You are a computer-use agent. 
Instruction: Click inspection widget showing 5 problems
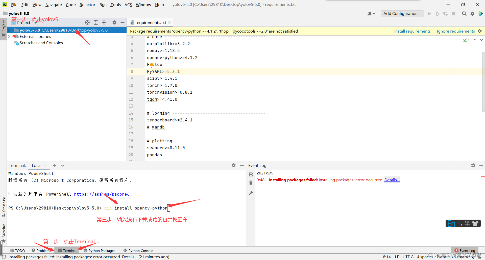[467, 40]
